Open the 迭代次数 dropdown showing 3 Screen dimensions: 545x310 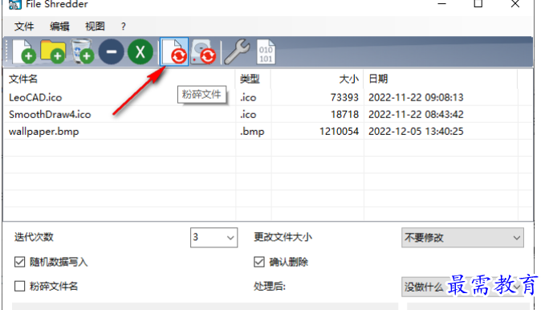[x=214, y=237]
